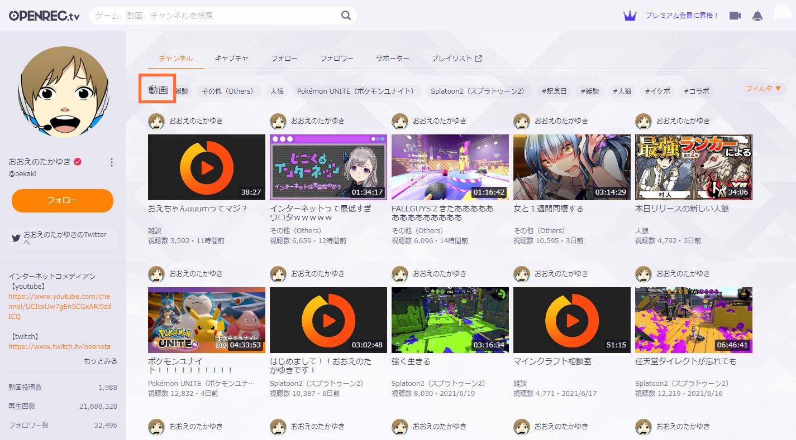
Task: Click the verified badge next to おおえのたかゆき
Action: 78,162
